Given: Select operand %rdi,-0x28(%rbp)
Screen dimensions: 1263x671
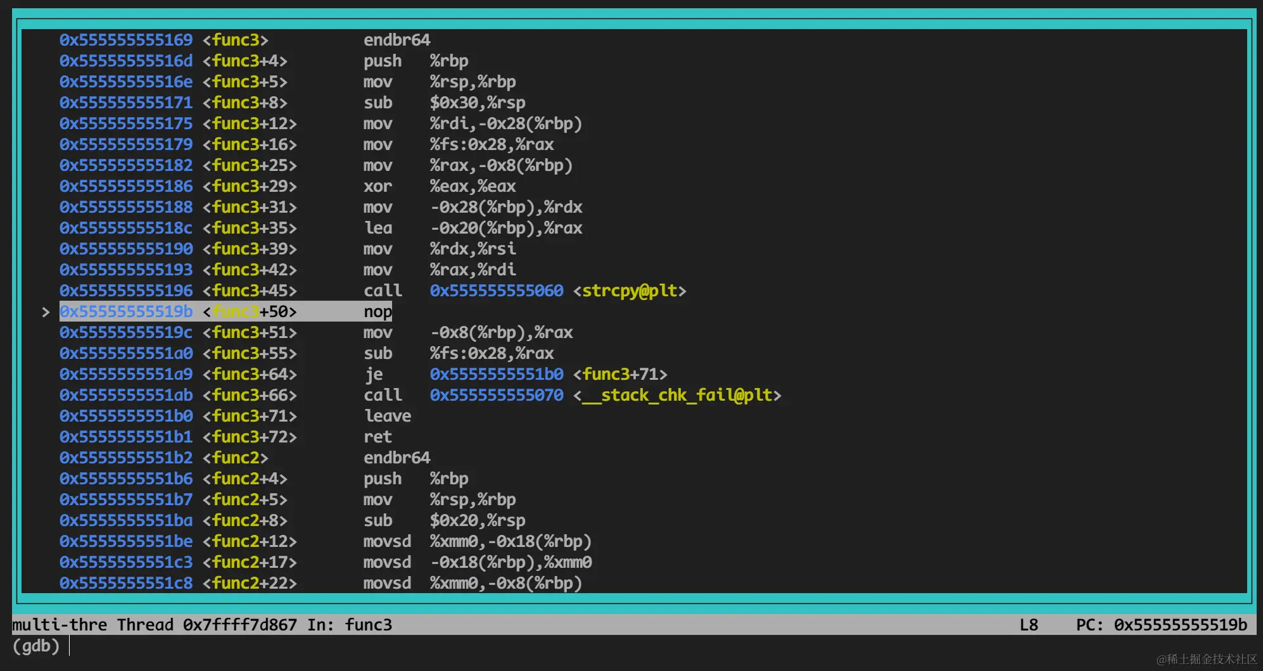Looking at the screenshot, I should [506, 123].
